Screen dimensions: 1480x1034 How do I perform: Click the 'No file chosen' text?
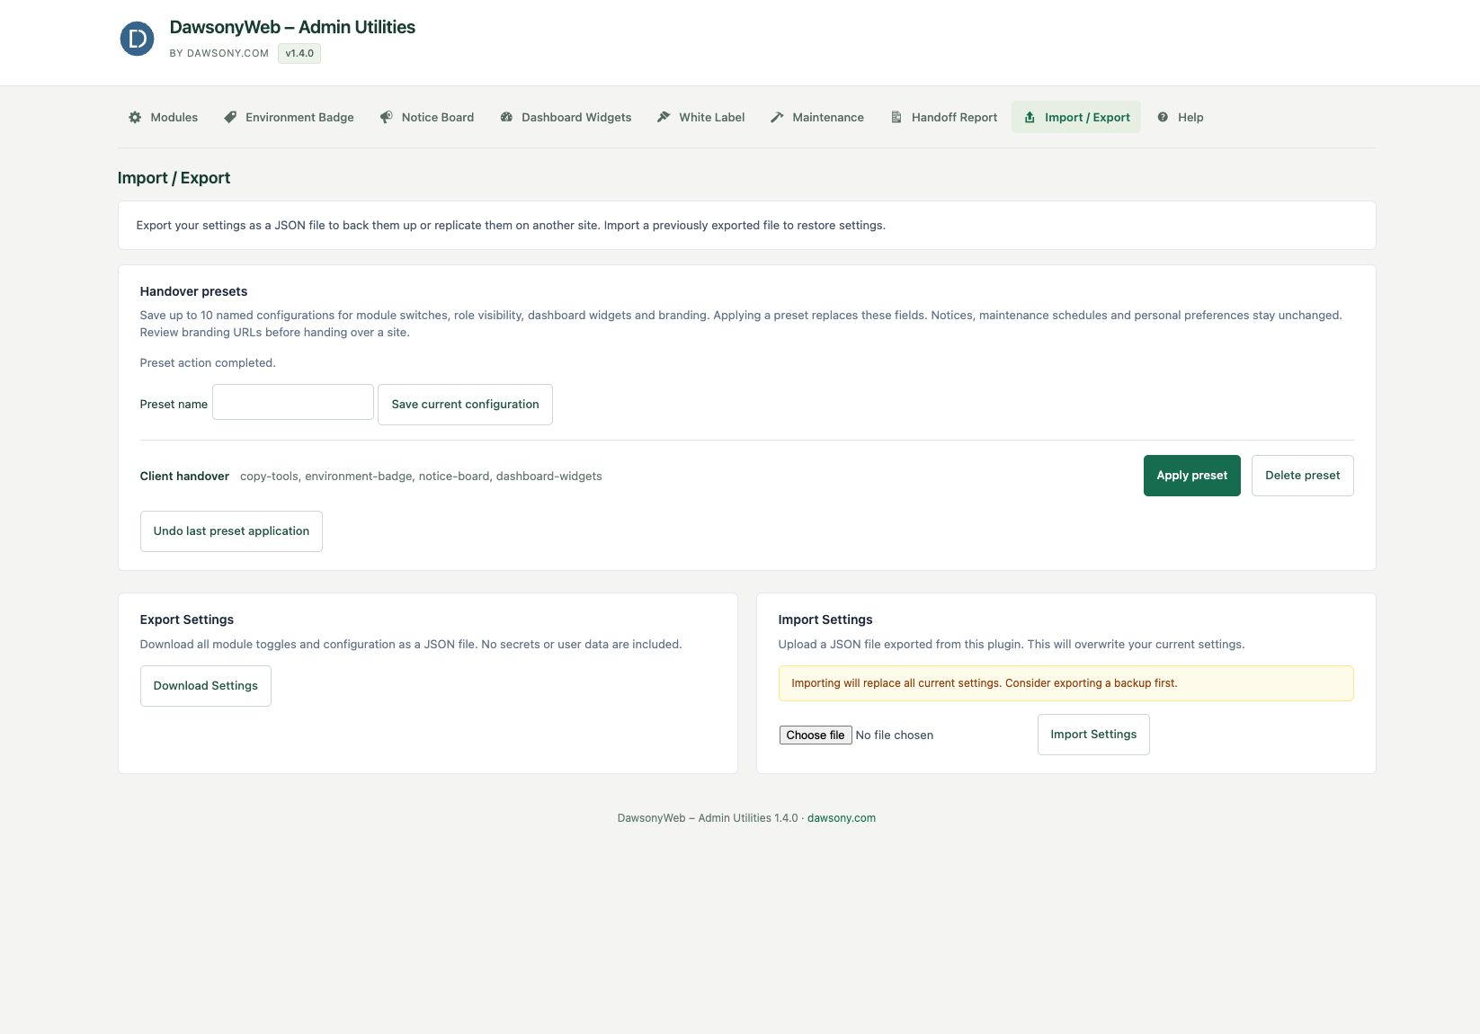(x=895, y=735)
